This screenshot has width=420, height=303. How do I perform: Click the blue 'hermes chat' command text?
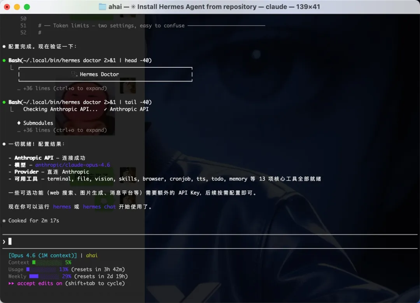click(x=99, y=207)
